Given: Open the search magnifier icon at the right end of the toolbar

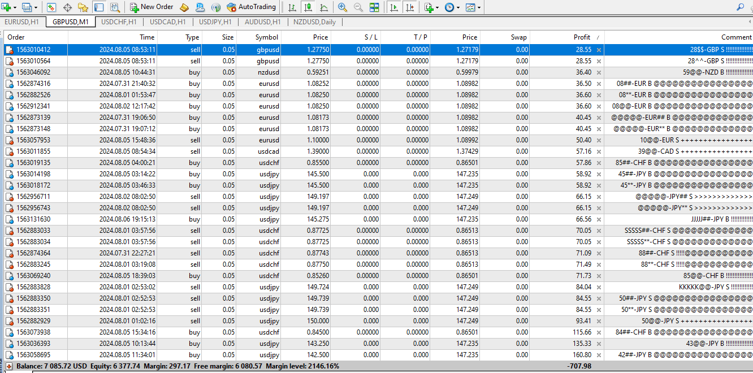Looking at the screenshot, I should pyautogui.click(x=741, y=7).
